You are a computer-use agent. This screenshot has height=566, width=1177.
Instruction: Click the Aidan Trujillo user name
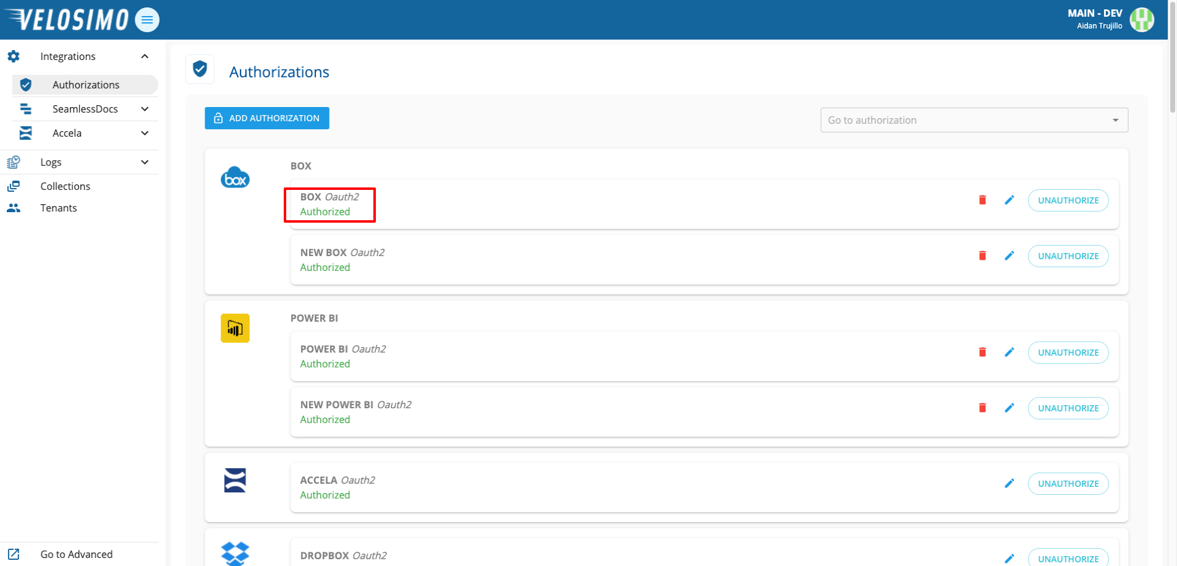(1099, 26)
